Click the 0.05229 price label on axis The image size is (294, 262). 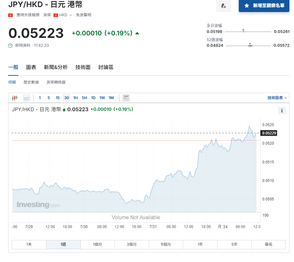pyautogui.click(x=269, y=133)
